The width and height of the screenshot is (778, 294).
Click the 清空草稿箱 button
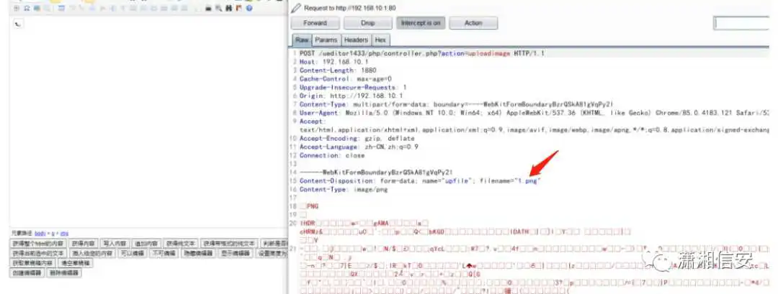tap(75, 263)
